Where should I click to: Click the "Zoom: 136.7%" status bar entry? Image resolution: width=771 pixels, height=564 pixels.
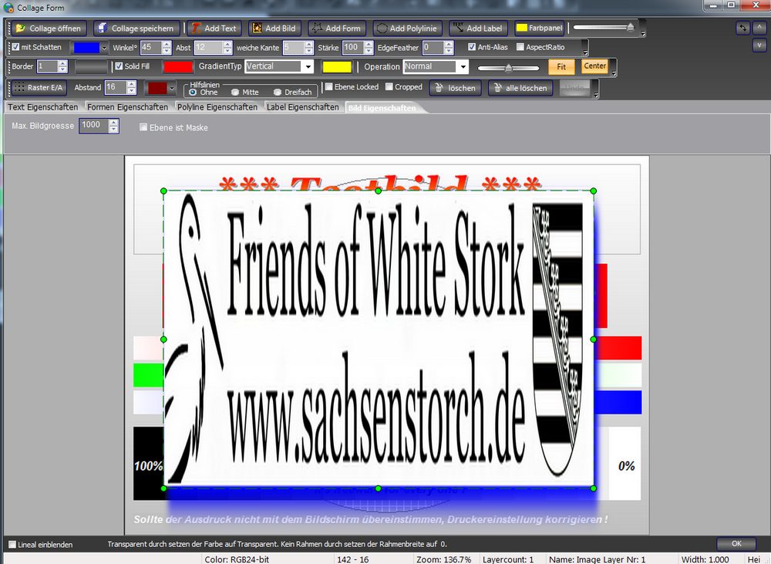point(443,559)
